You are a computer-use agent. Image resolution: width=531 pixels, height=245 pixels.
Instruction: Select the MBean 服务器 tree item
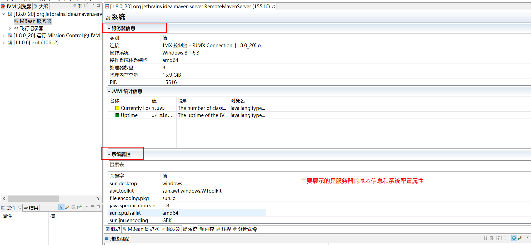[33, 21]
